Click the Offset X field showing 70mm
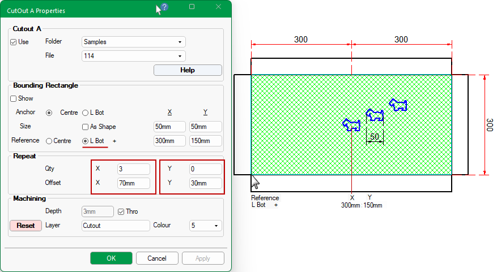Viewport: 497px width, 272px height. click(x=133, y=183)
